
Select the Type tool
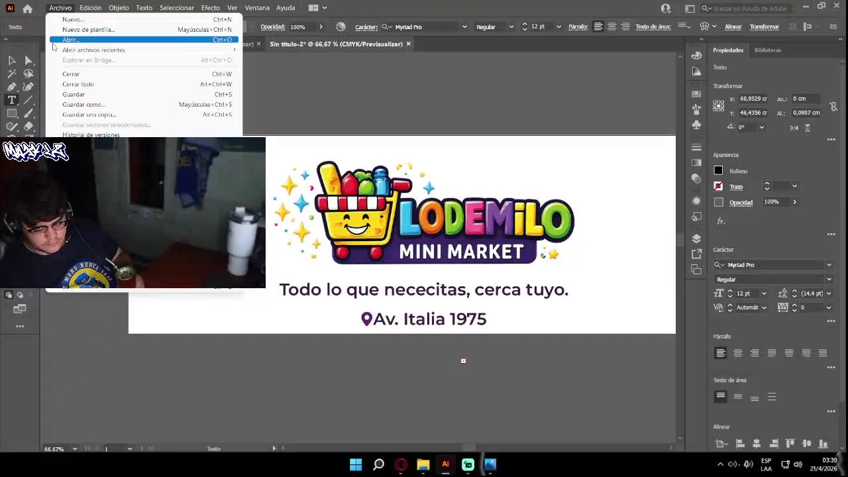[x=11, y=100]
